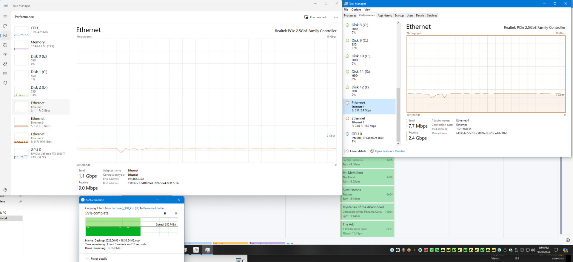Open the Samsung_980_Pro (D:) source link
The width and height of the screenshot is (573, 262).
point(125,208)
